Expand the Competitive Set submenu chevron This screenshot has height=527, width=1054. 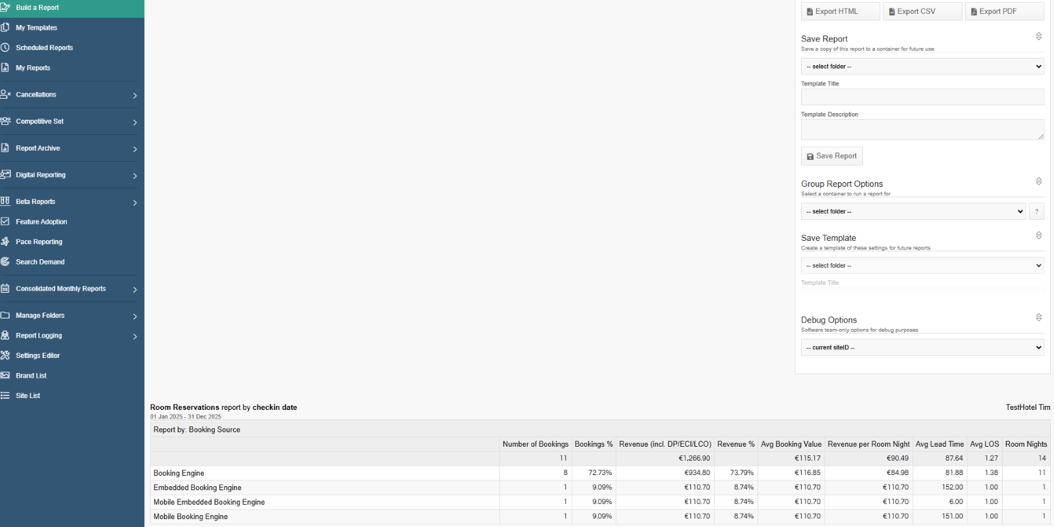tap(135, 122)
